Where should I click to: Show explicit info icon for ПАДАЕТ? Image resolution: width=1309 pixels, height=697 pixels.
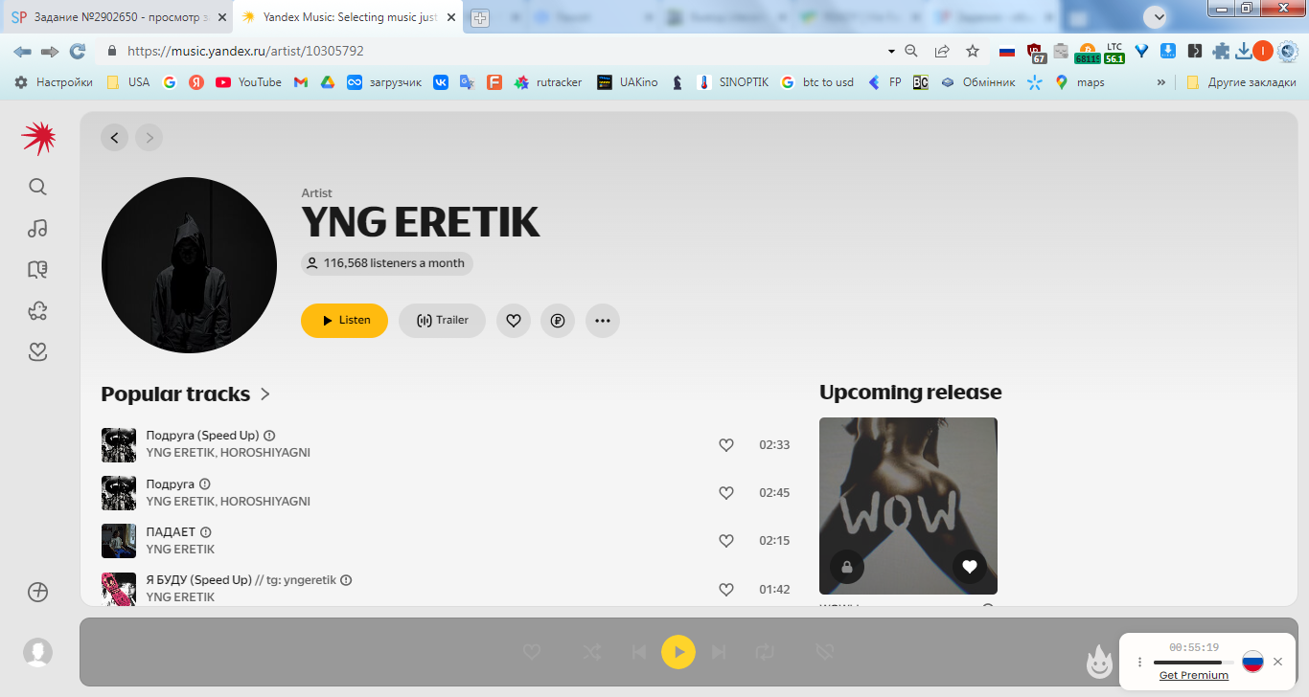coord(205,532)
